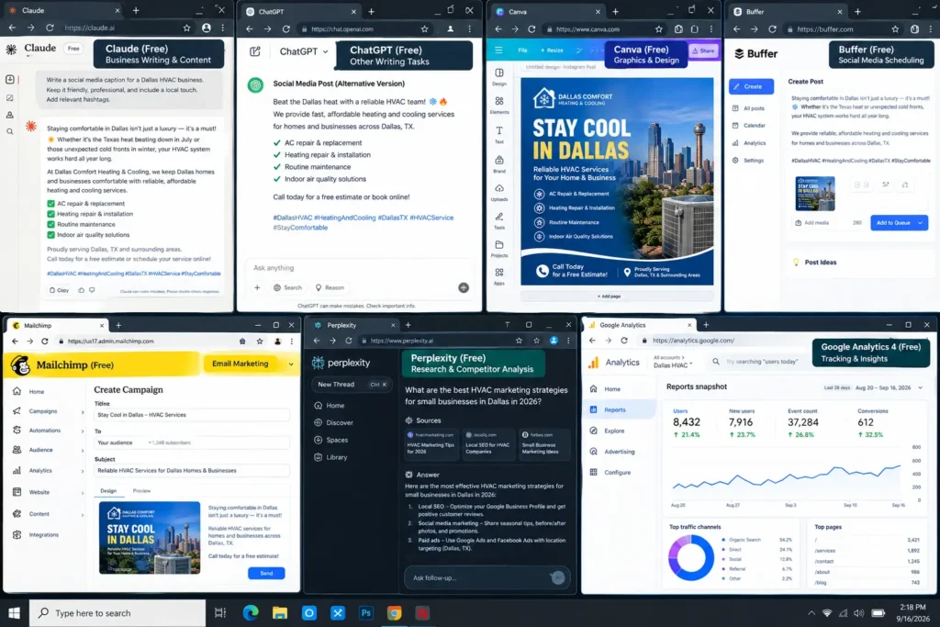Open Analytics in Buffer sidebar

point(749,143)
